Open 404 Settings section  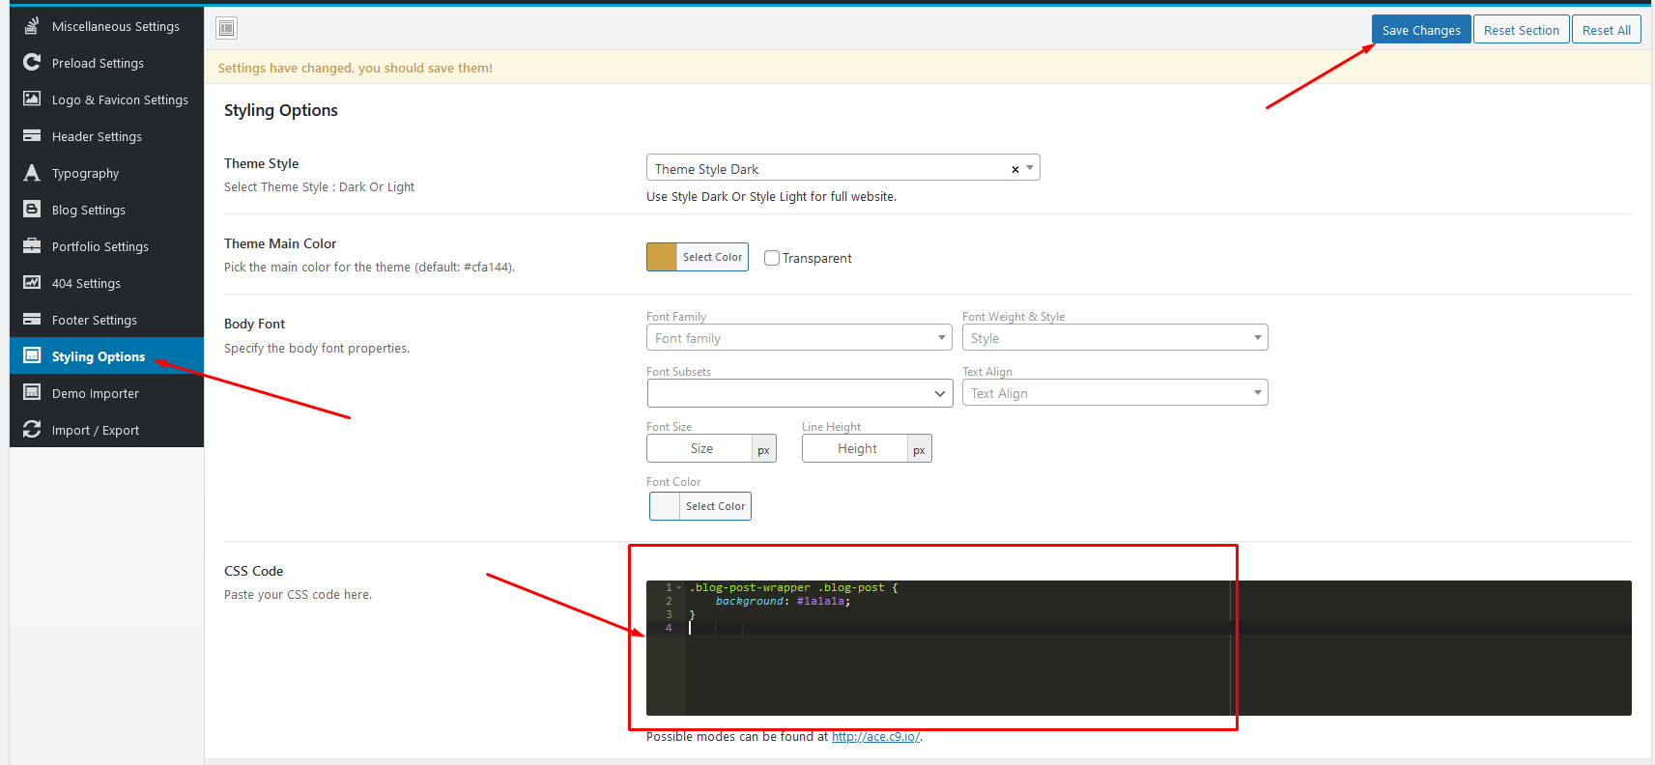(x=106, y=283)
